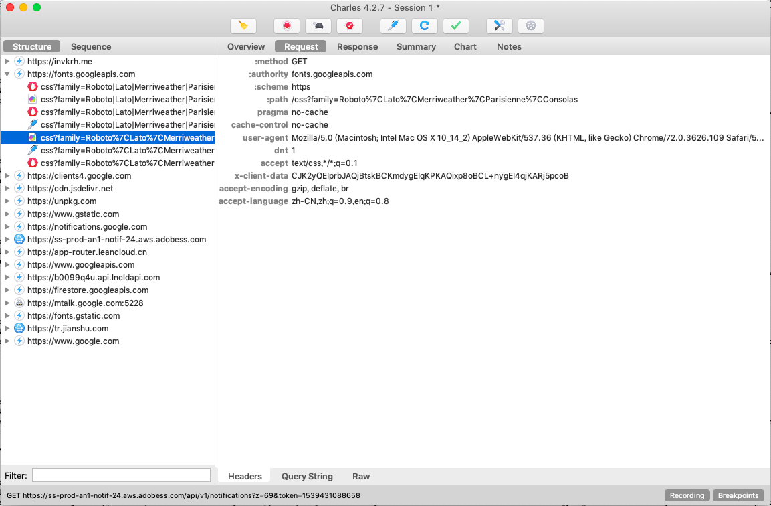This screenshot has width=771, height=506.
Task: Enable throttling via the turtle icon
Action: click(x=318, y=25)
